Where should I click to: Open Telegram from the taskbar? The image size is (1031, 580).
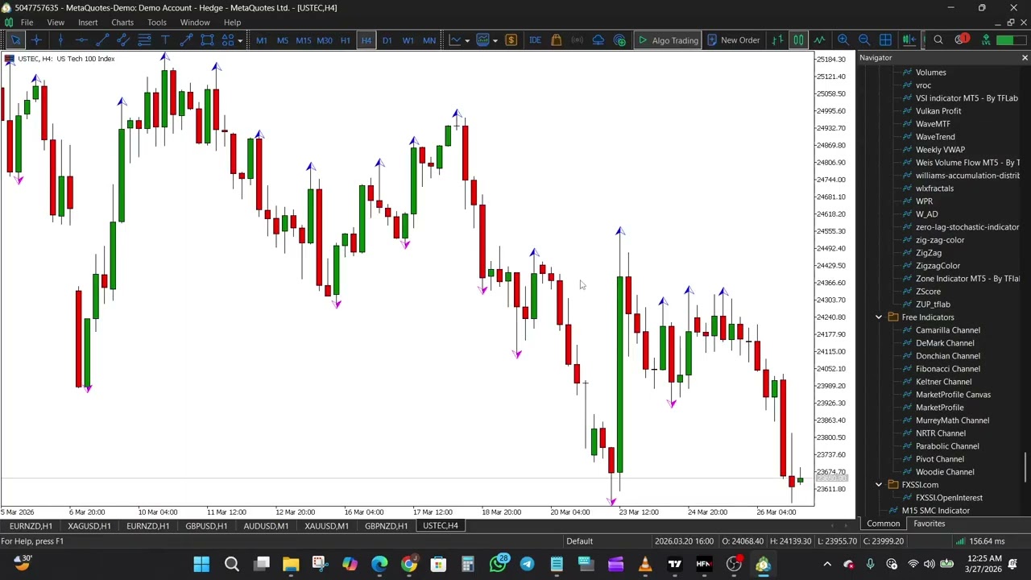527,564
